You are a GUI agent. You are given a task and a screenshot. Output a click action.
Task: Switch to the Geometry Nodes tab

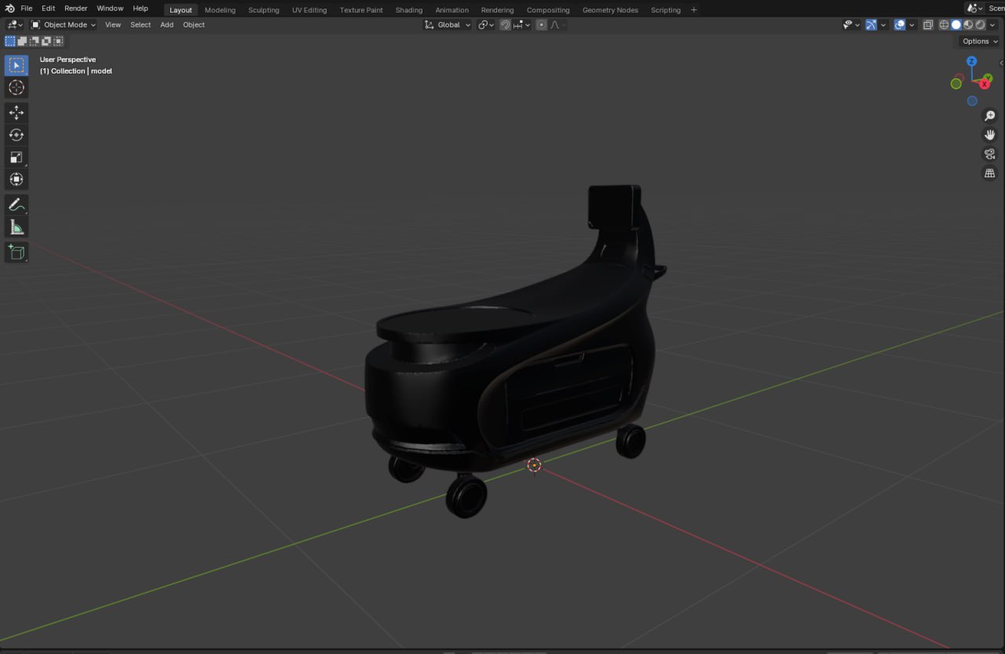[x=610, y=10]
